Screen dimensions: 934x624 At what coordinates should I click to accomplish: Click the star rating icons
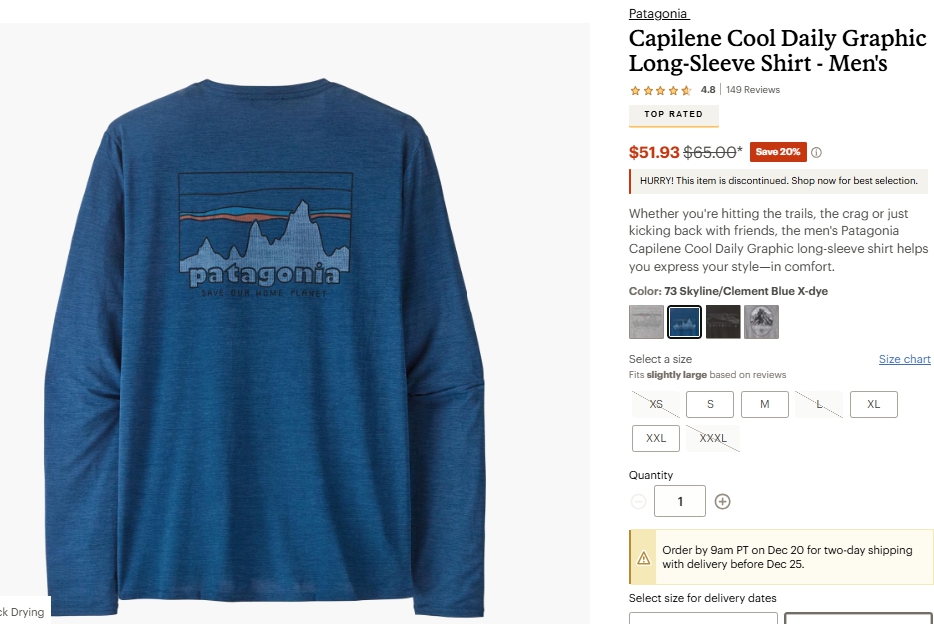click(660, 90)
